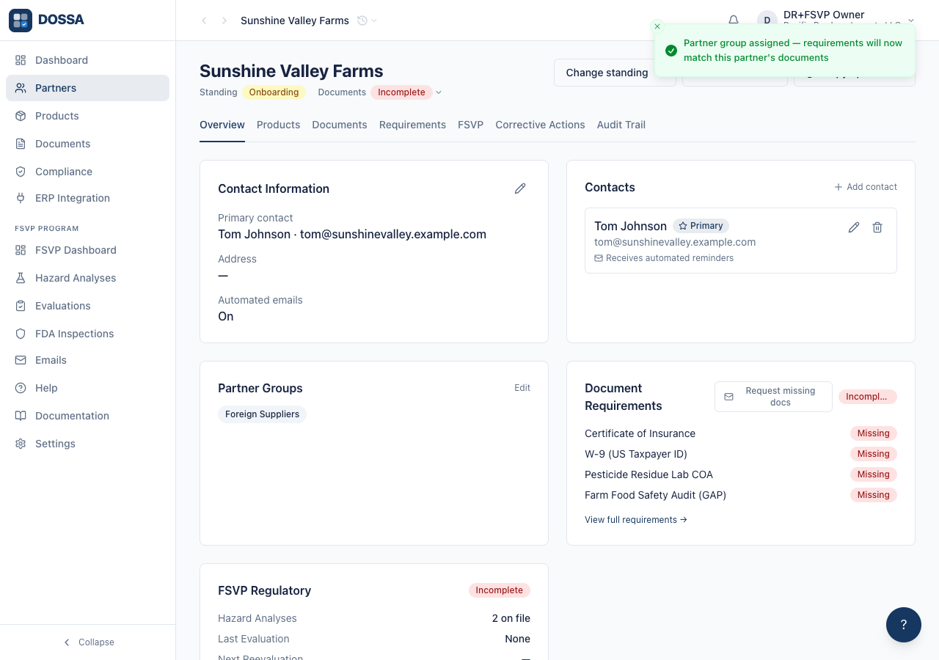Click the Request missing docs button
This screenshot has width=939, height=660.
(773, 397)
